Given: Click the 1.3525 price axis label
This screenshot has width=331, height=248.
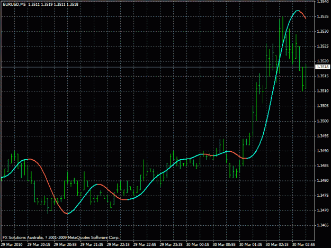Looking at the screenshot, I should tap(323, 47).
